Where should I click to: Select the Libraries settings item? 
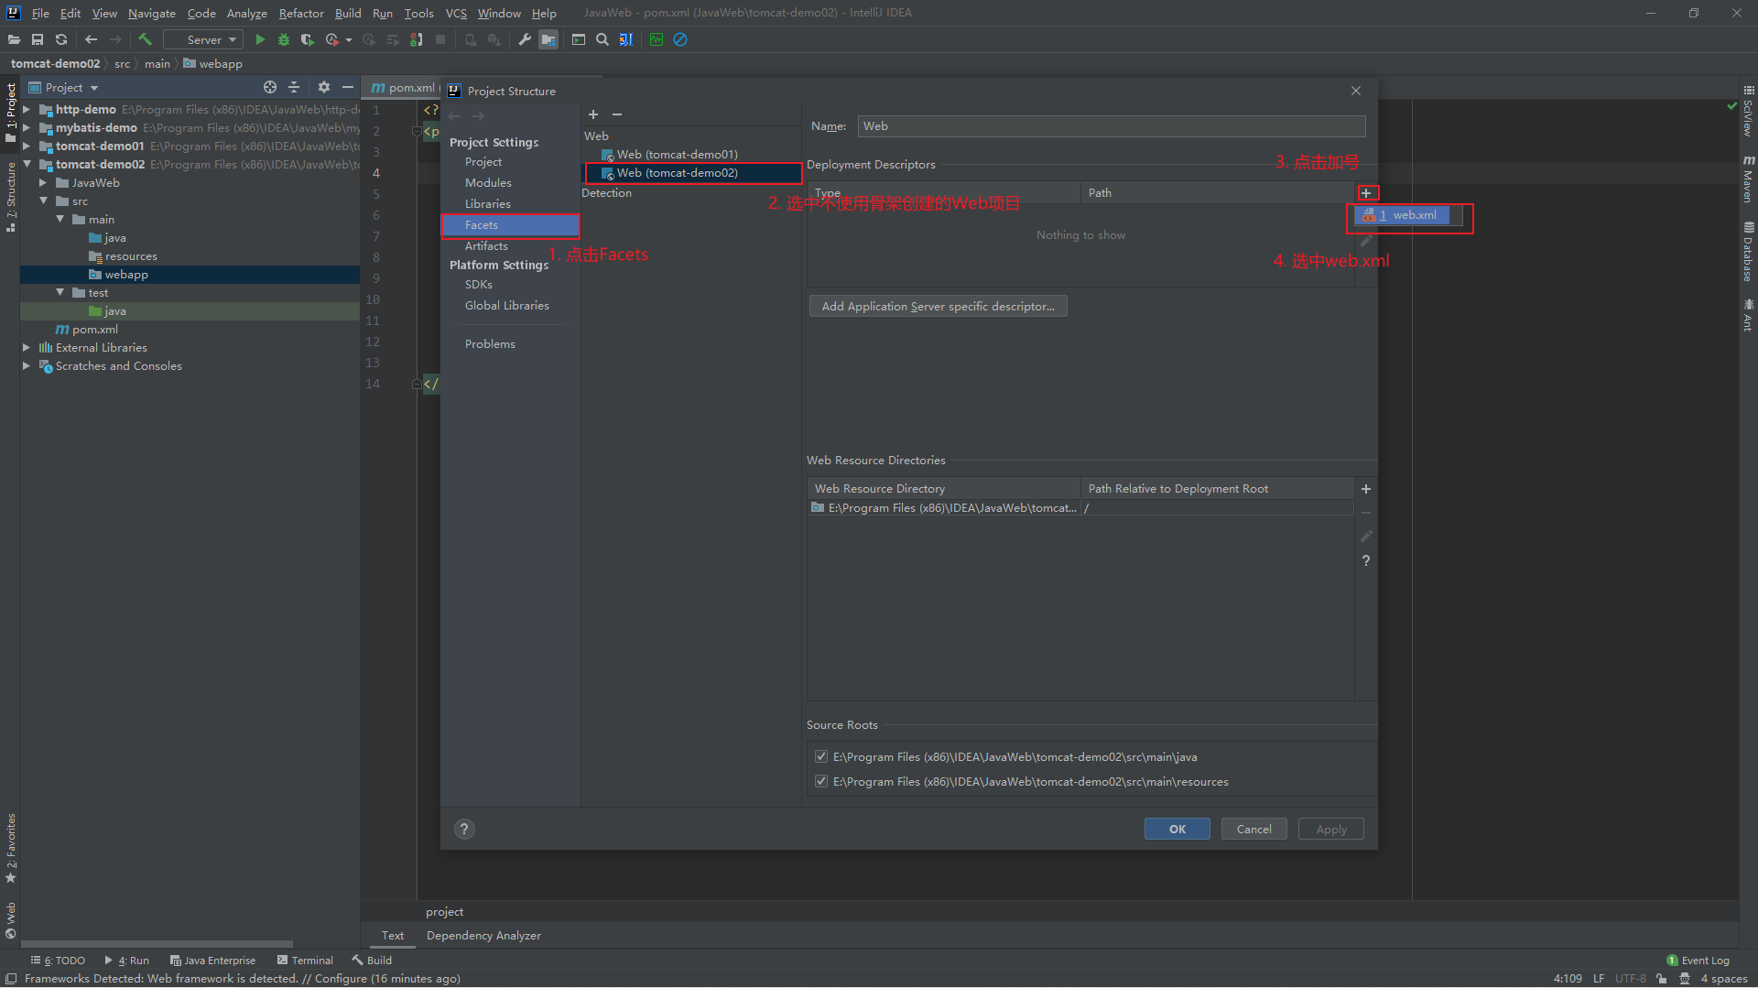click(x=487, y=204)
